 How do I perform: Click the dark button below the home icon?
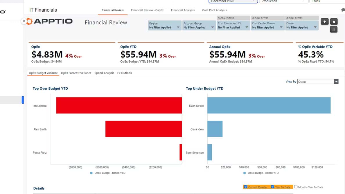pyautogui.click(x=334, y=29)
